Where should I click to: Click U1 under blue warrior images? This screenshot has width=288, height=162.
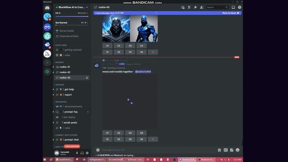click(x=108, y=46)
